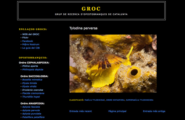Viewport: 185px width, 120px height.
Task: Open Ercolania coerulea species page
Action: 33,90
